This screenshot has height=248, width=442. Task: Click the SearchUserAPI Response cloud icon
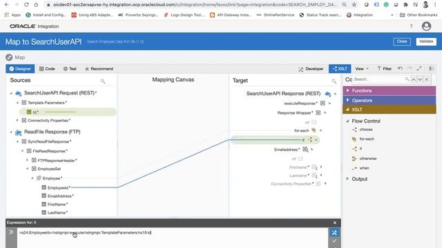(x=327, y=94)
